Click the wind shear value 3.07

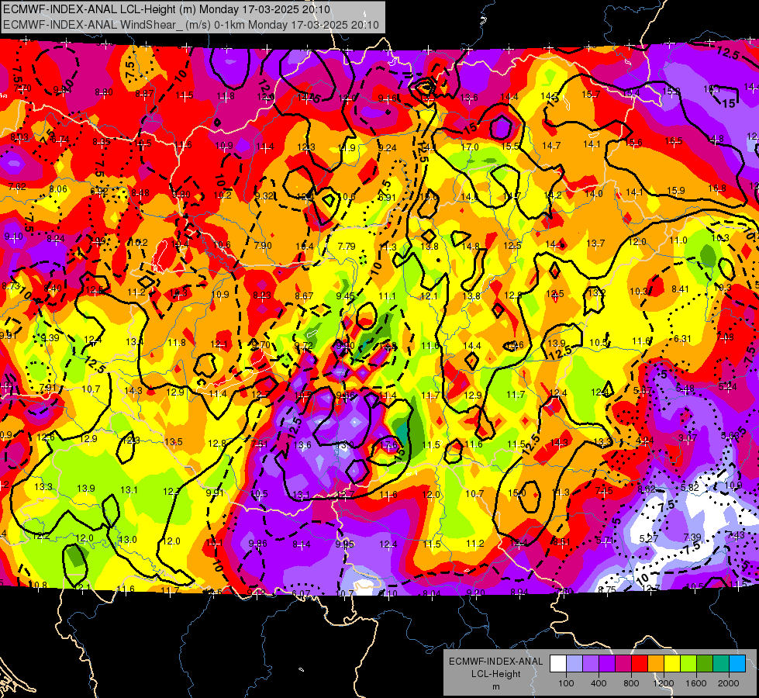pos(688,438)
